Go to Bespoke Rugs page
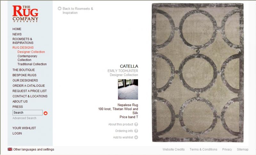 25,75
